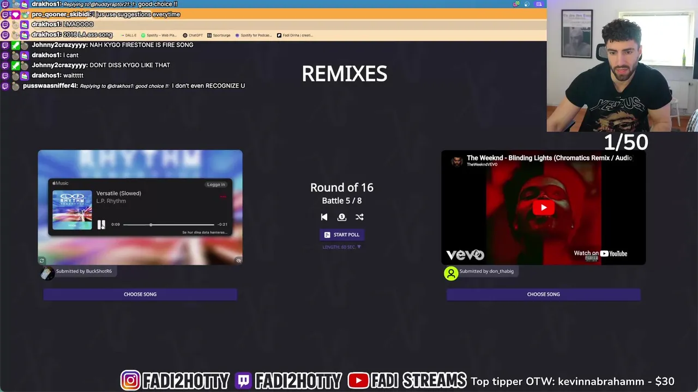Click the refresh icon on left song card
The width and height of the screenshot is (698, 392).
tap(41, 261)
